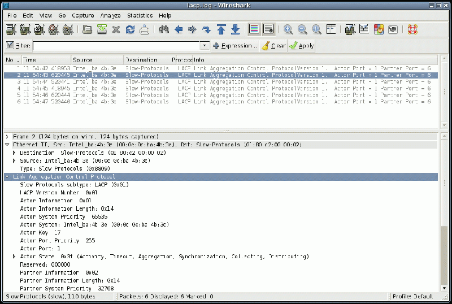Screen dimensions: 452x304
Task: Print packets toolbar icon
Action: 144,29
